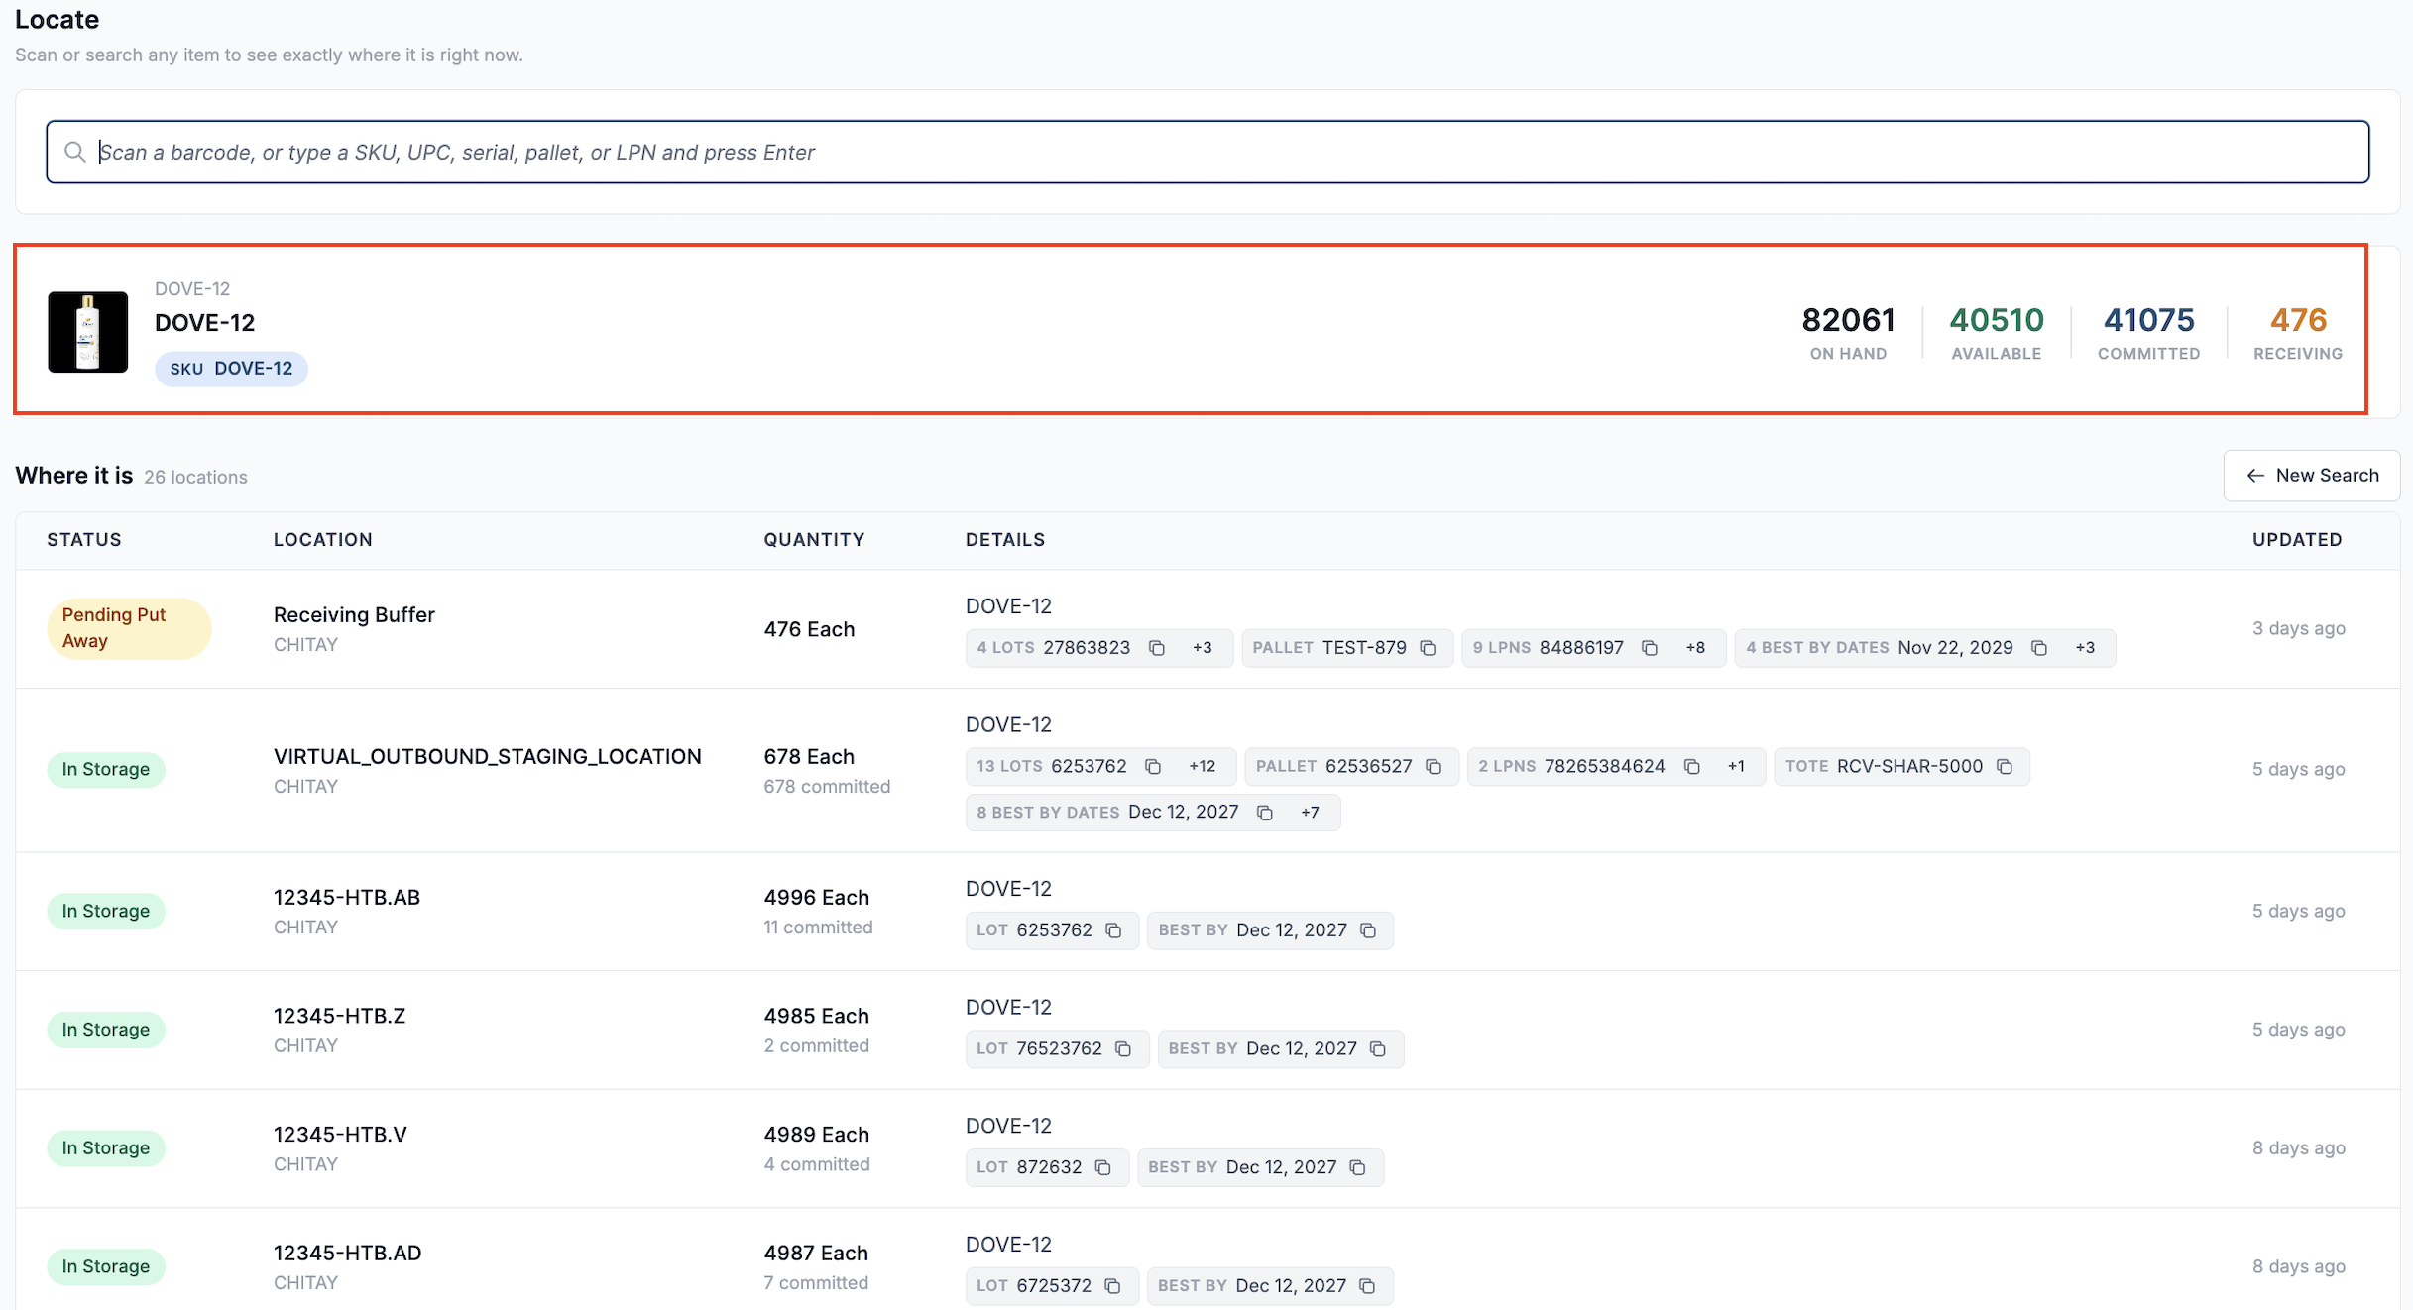Copy lot 76523762
The height and width of the screenshot is (1310, 2413).
click(x=1123, y=1049)
